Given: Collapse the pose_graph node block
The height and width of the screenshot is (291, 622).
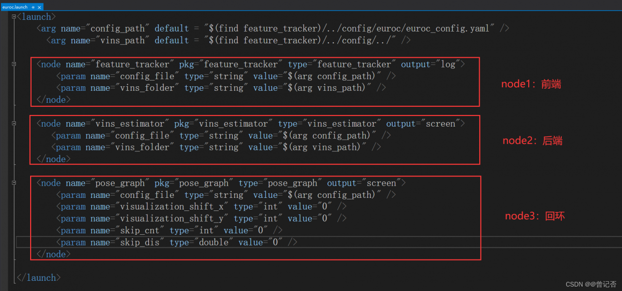Looking at the screenshot, I should point(14,183).
